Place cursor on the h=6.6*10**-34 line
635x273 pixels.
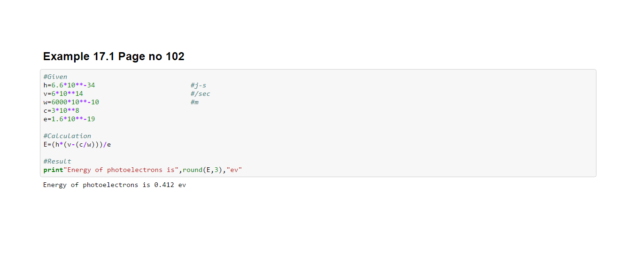pyautogui.click(x=69, y=85)
